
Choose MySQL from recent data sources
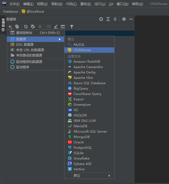point(89,45)
